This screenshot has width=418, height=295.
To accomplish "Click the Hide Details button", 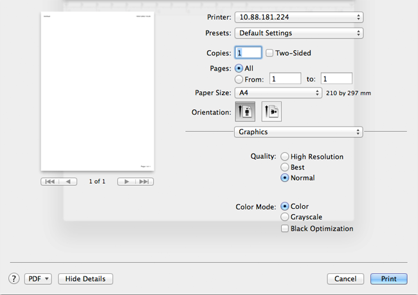I will pos(86,278).
